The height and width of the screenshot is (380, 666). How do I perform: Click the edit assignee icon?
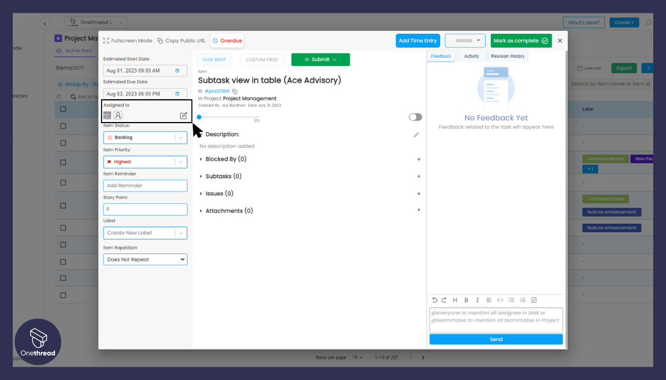pyautogui.click(x=183, y=115)
